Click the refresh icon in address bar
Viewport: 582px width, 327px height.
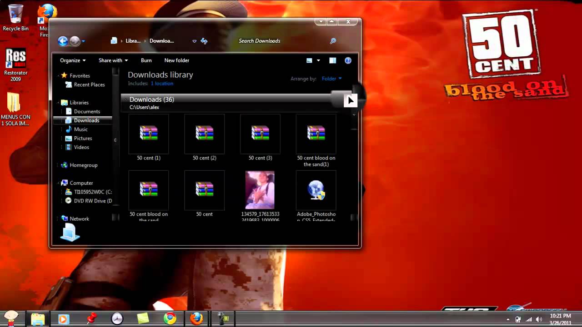click(x=204, y=41)
